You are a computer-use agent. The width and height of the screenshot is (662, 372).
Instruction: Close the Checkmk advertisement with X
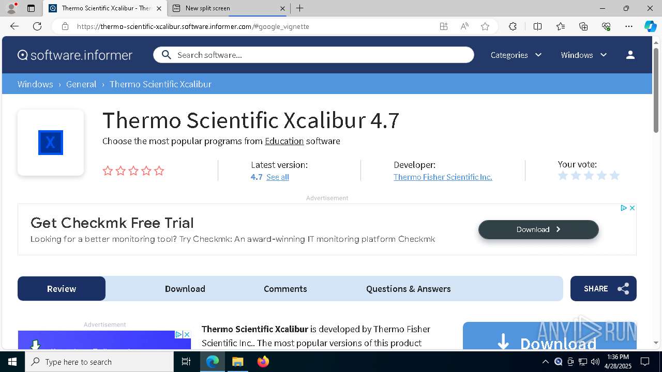[632, 208]
